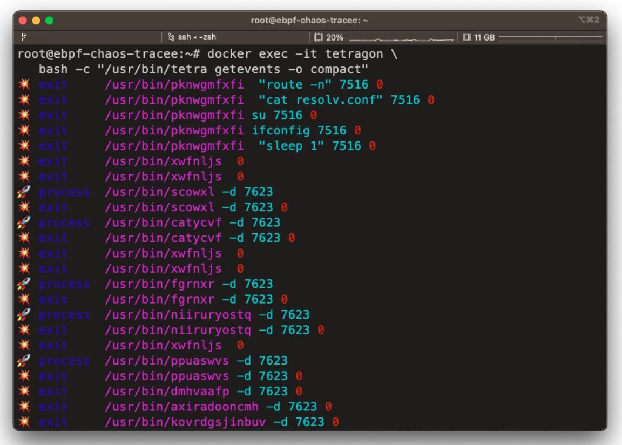Minimize the window with the yellow button
Screen dimensions: 622x445
(x=36, y=20)
